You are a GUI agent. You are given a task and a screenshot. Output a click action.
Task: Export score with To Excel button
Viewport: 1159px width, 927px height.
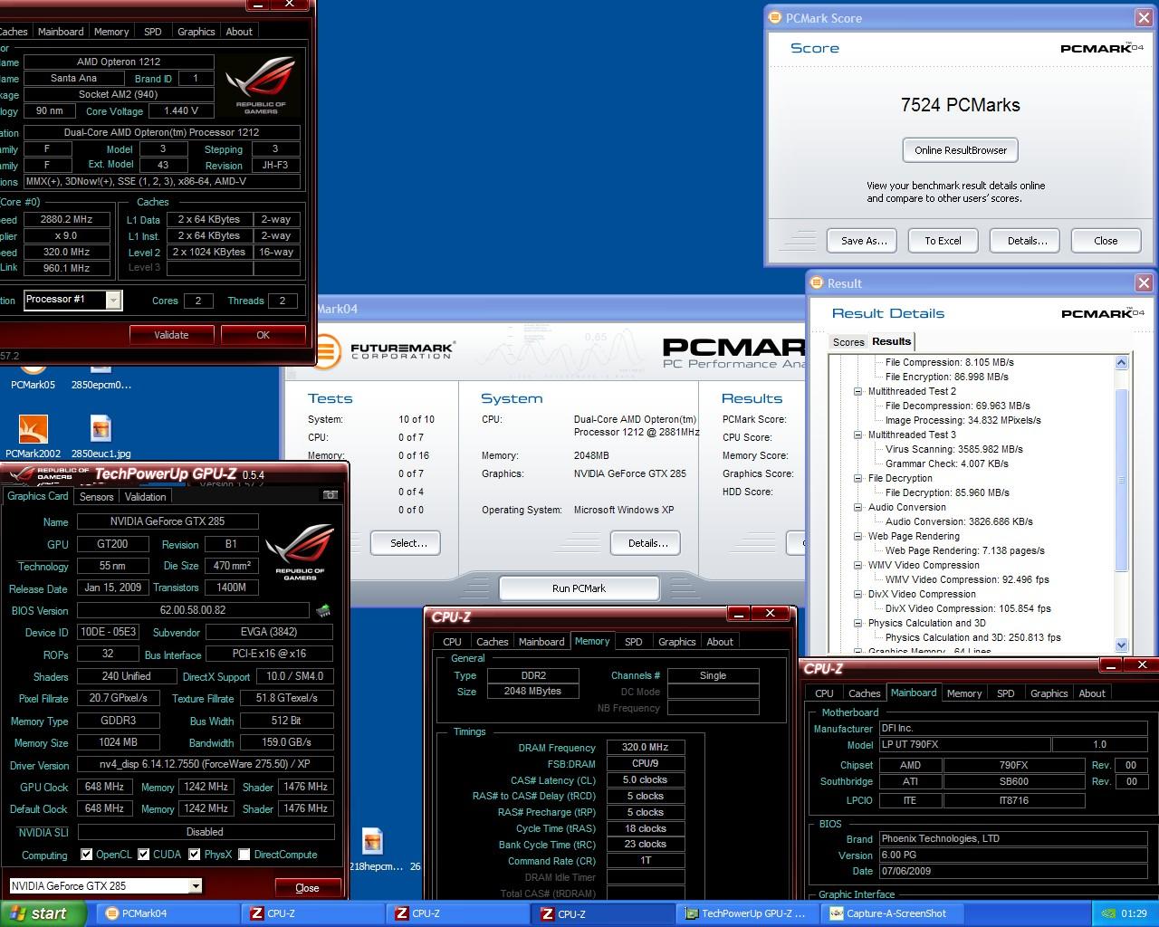[943, 241]
